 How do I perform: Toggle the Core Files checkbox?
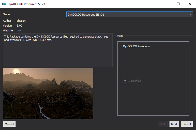tap(125, 81)
